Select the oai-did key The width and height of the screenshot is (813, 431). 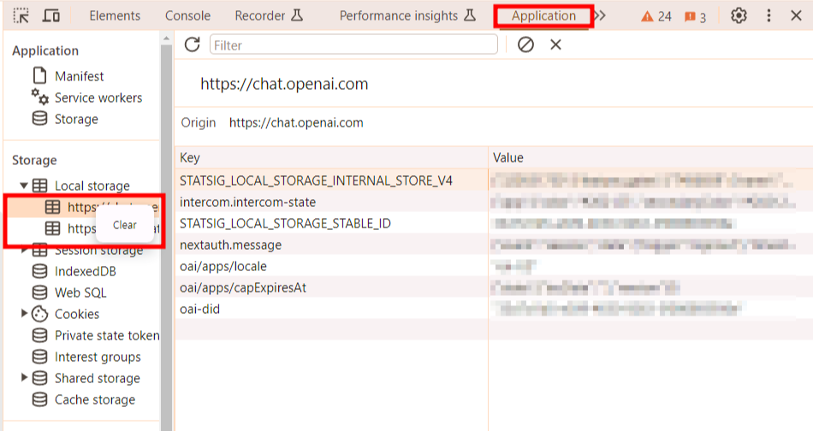[199, 309]
